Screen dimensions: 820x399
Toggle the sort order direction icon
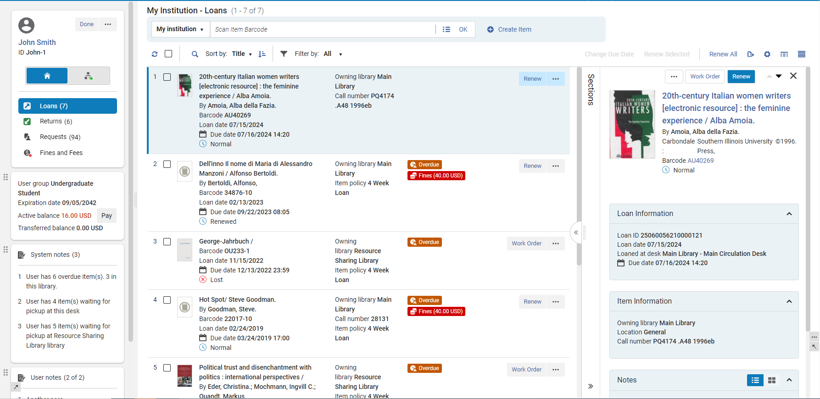[262, 54]
